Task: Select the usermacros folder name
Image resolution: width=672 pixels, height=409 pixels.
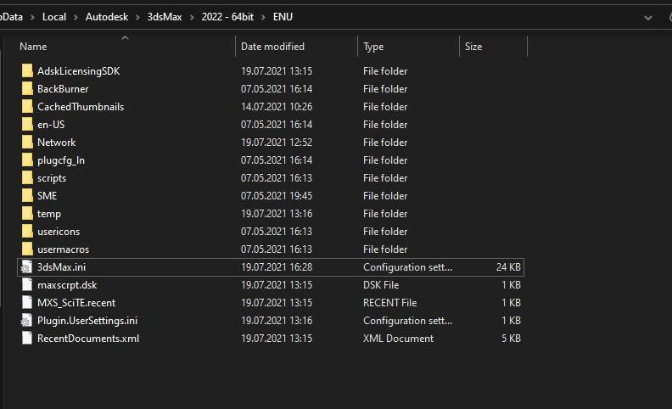Action: click(64, 249)
